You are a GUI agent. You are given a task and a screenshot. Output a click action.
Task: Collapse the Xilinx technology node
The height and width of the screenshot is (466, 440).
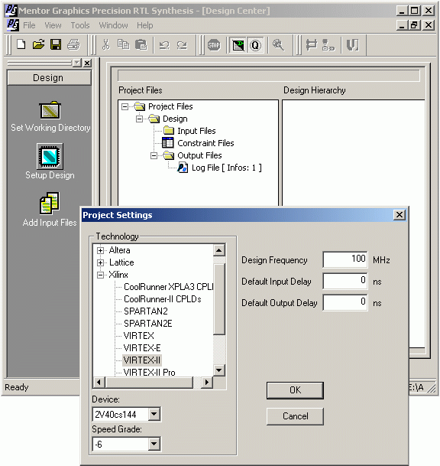tap(101, 275)
